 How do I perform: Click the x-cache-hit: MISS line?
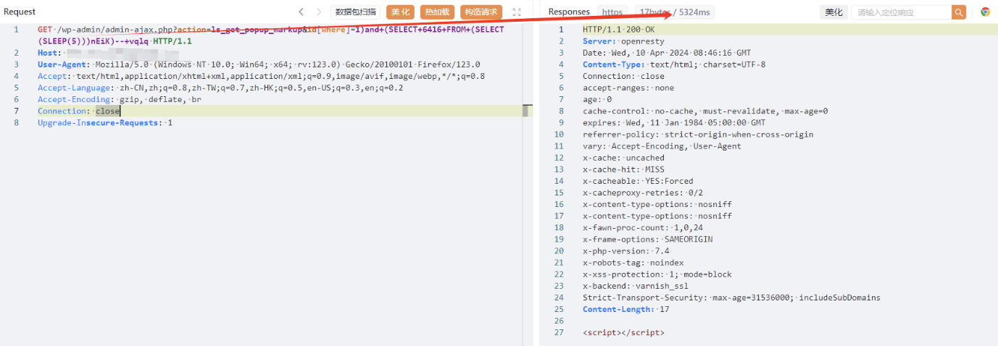point(623,169)
